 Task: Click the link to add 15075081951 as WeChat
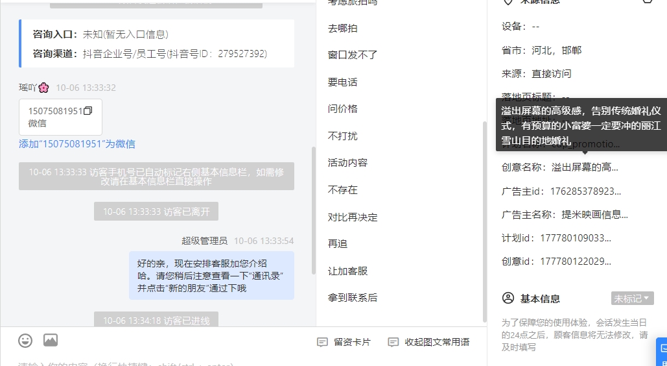coord(77,144)
